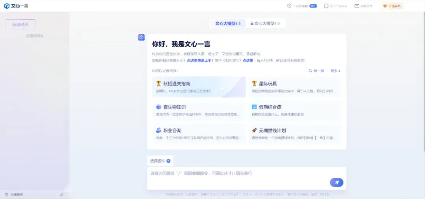Screen dimensions: 425x199
Task: Click the blue square icon beside 假期综合症
Action: [254, 107]
